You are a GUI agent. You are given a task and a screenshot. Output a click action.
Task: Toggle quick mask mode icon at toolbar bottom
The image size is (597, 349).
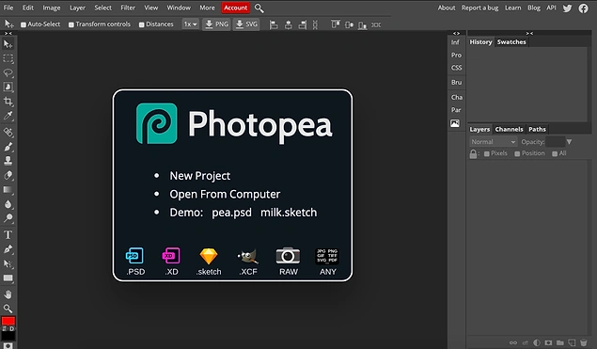click(x=8, y=345)
